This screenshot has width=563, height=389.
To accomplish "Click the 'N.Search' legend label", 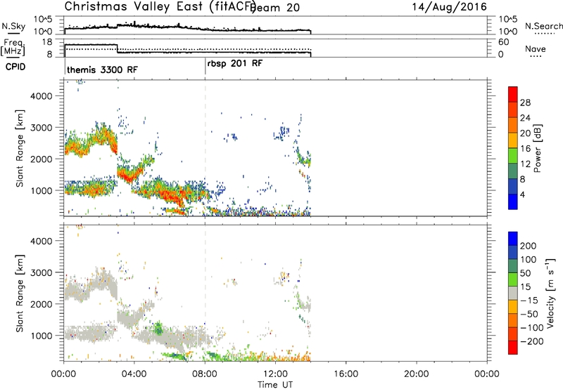I will [x=543, y=26].
